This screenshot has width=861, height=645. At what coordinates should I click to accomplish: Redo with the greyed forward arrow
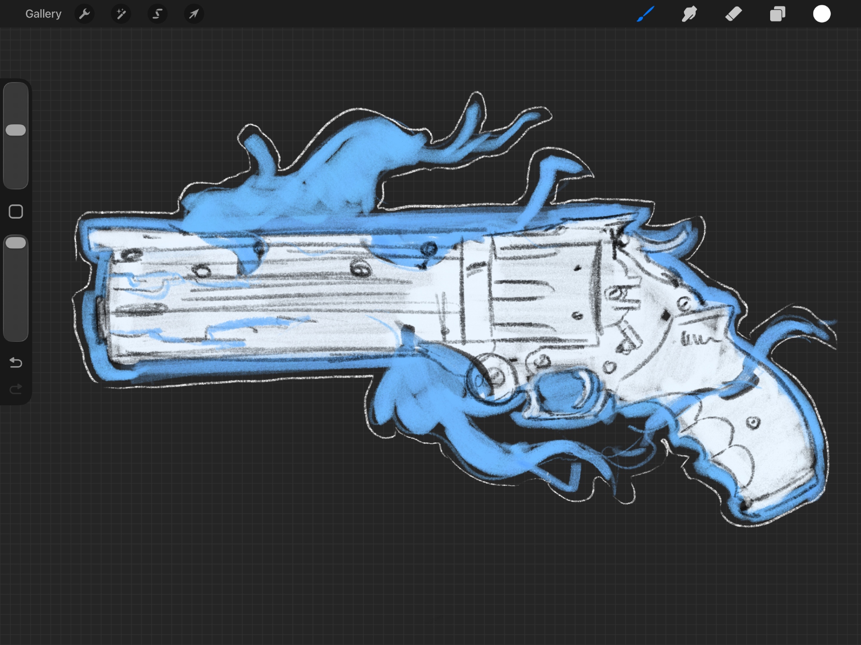[16, 389]
